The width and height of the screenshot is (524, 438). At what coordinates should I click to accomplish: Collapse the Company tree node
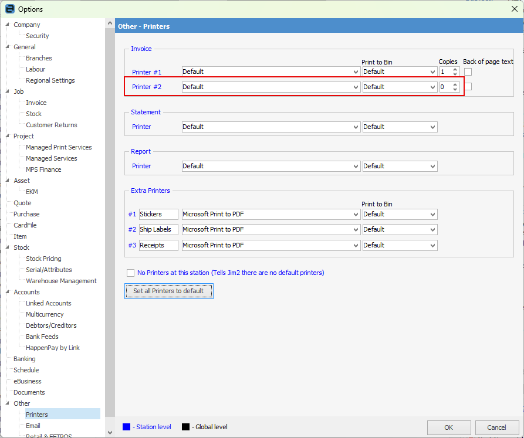click(7, 25)
